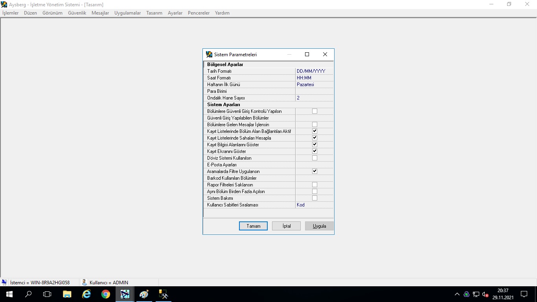Open File Explorer from the taskbar
Viewport: 537px width, 302px height.
(x=67, y=294)
